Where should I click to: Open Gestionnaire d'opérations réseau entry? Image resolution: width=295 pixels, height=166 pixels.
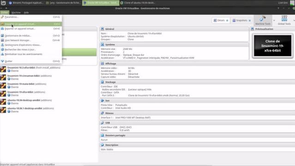31,45
